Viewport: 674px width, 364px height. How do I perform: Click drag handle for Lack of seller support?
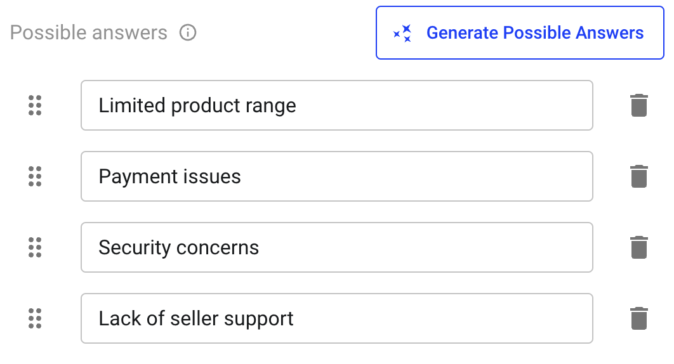[x=35, y=318]
